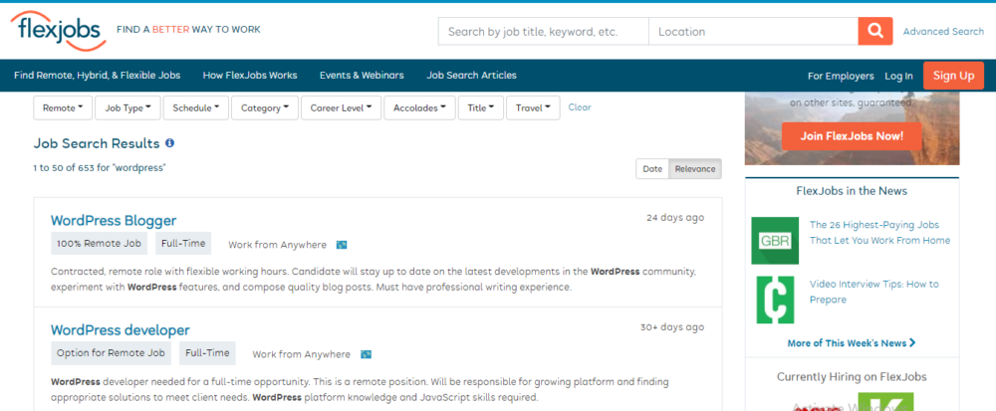996x411 pixels.
Task: Click the 100% Remote Job tag
Action: [x=100, y=244]
